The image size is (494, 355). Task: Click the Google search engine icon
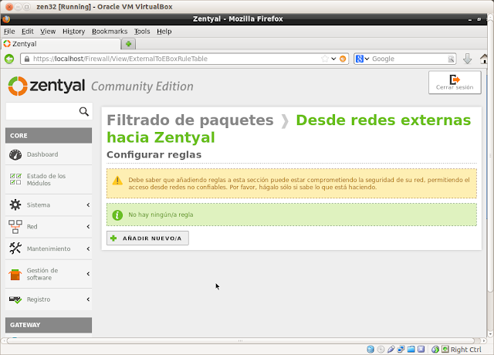(x=359, y=59)
